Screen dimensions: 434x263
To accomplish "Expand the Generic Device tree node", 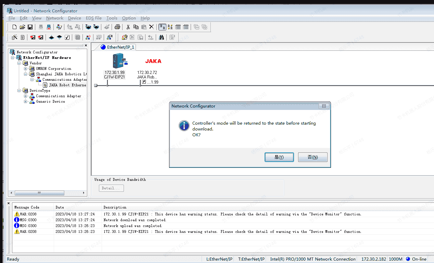I will (25, 101).
